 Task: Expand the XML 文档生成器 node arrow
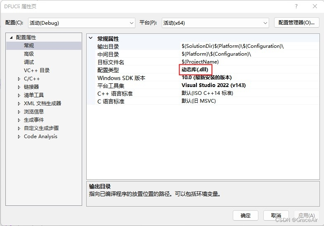pos(19,104)
